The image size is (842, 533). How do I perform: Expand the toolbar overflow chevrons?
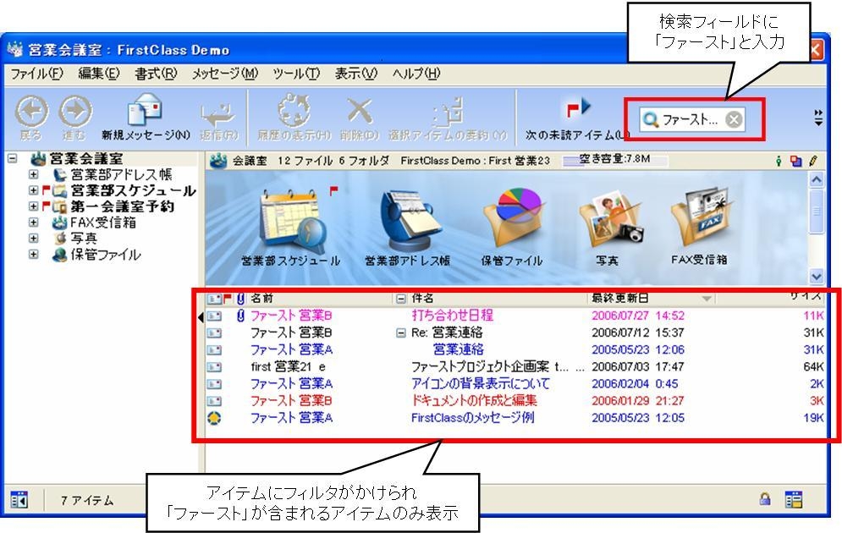[x=817, y=117]
